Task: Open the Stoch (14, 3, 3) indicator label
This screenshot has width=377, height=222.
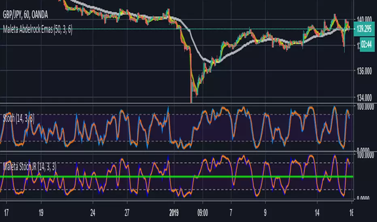Action: (x=19, y=118)
